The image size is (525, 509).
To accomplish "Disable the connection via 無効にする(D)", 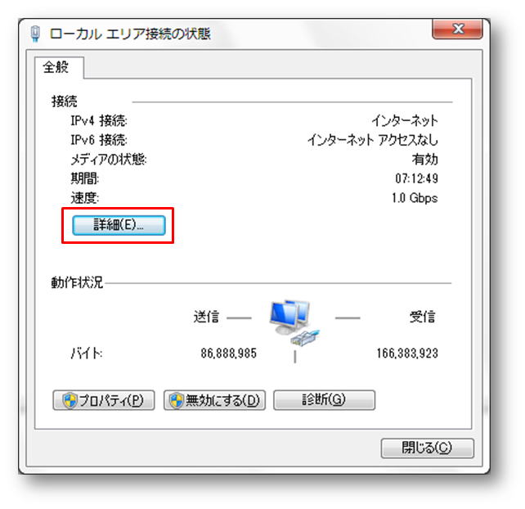I will (214, 400).
